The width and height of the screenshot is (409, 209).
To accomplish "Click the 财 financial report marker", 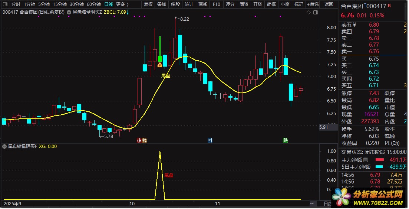I will click(210, 141).
